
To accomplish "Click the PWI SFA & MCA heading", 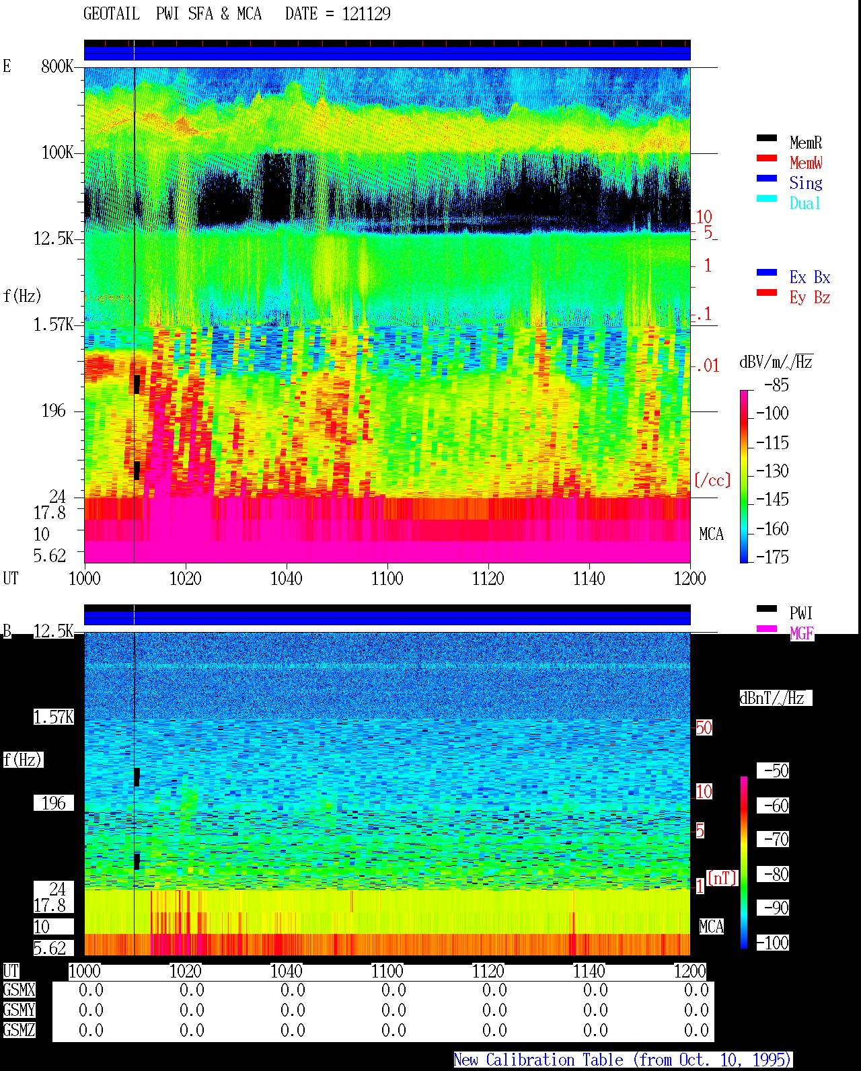I will 209,14.
